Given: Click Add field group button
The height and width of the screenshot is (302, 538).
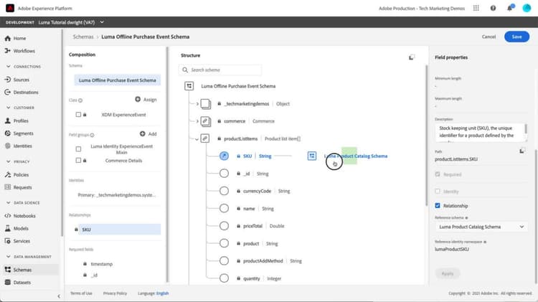Looking at the screenshot, I should tap(148, 134).
